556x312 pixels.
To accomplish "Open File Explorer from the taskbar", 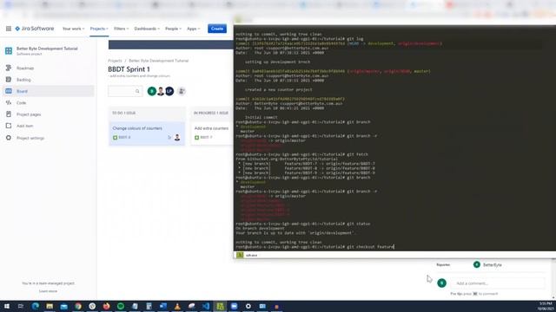I will point(50,306).
